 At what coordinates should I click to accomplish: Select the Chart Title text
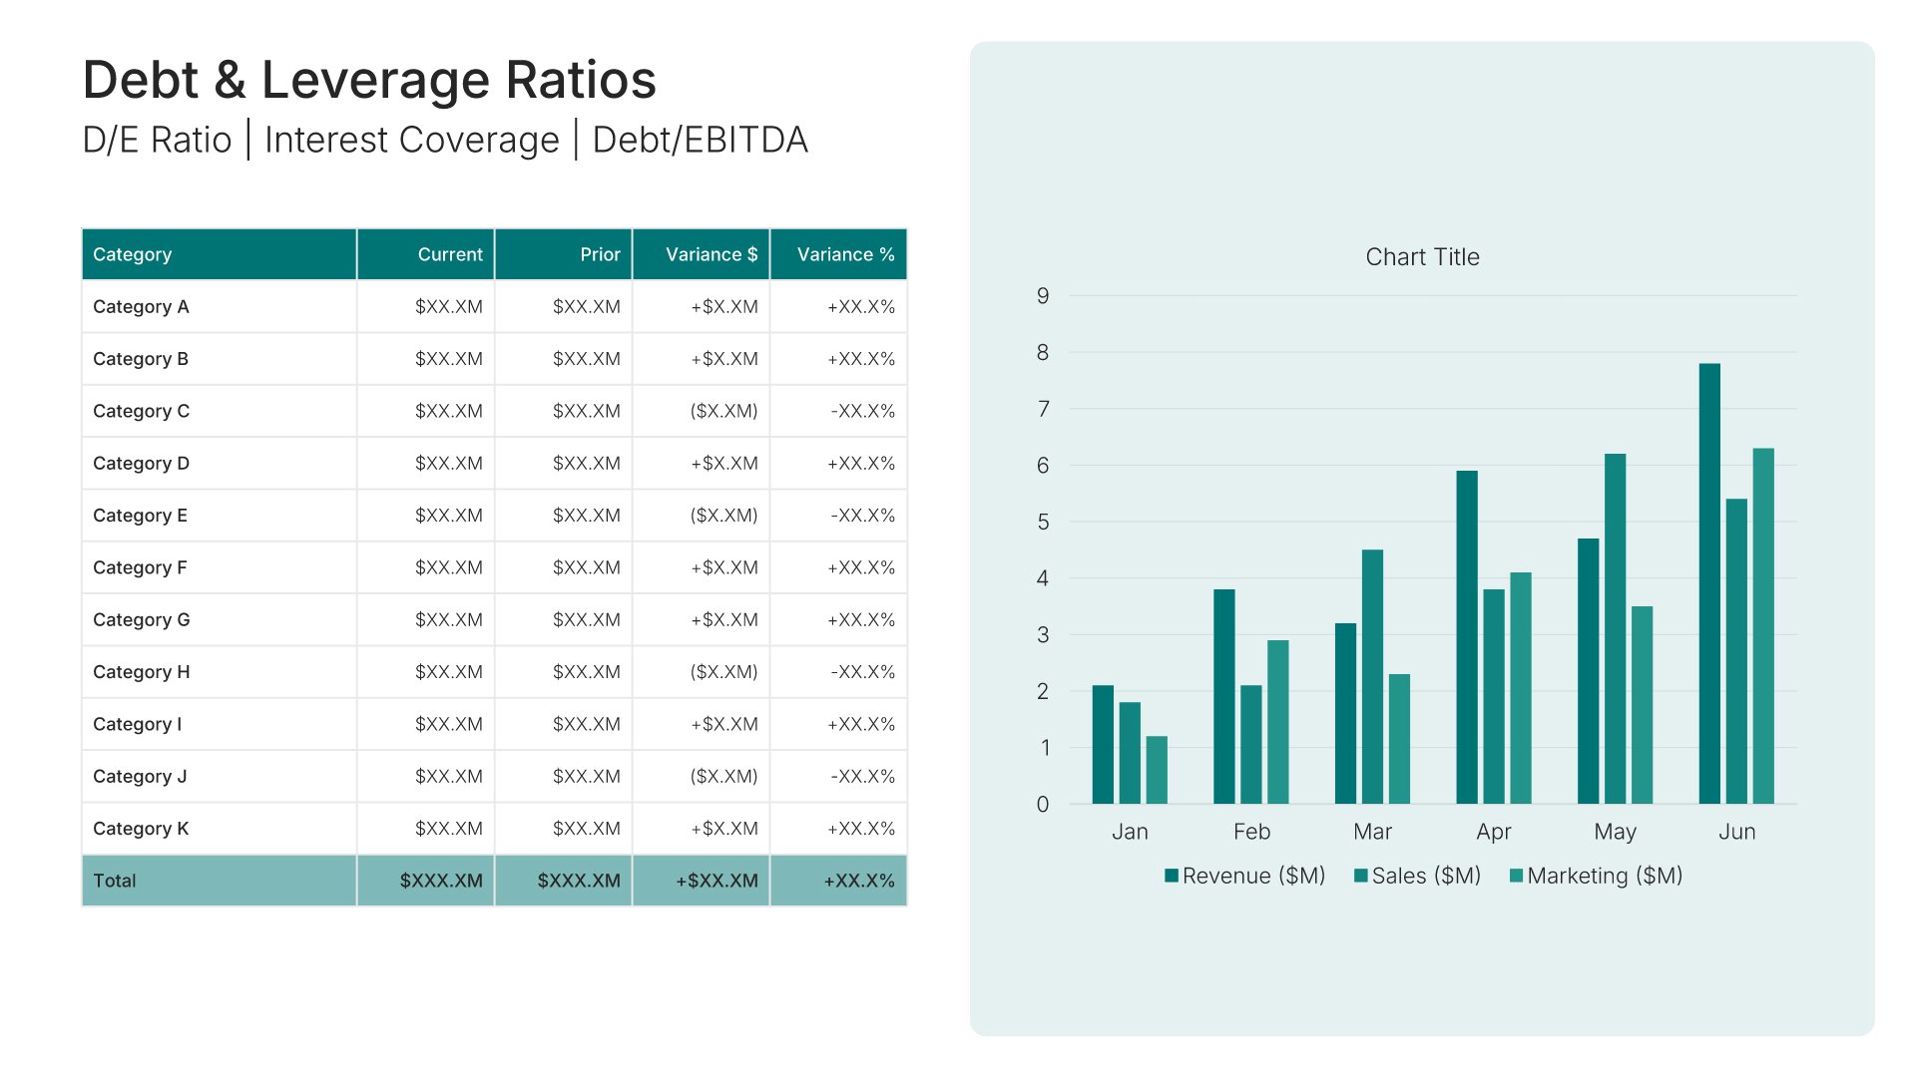pyautogui.click(x=1422, y=257)
